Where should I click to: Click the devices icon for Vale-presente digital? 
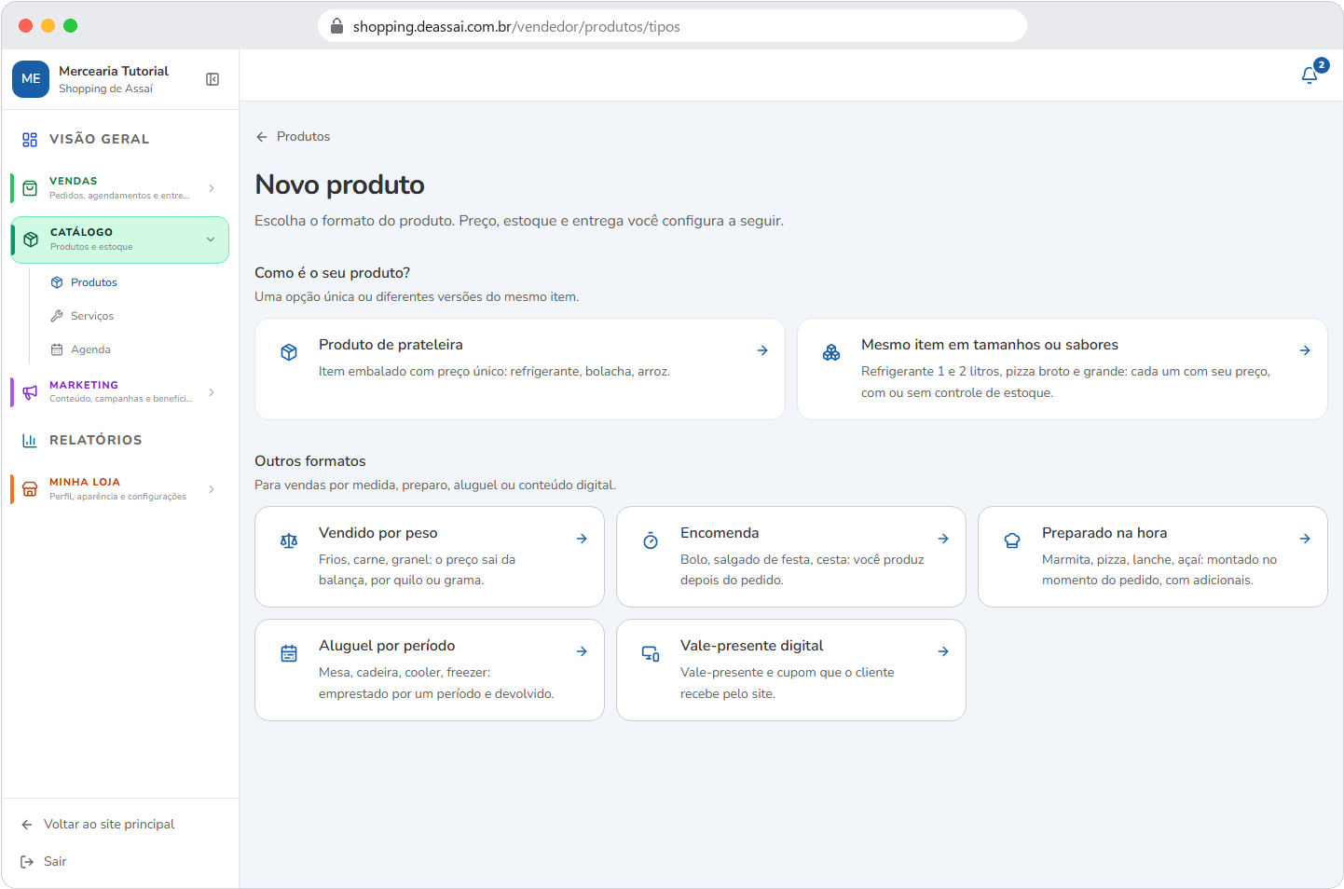[651, 653]
